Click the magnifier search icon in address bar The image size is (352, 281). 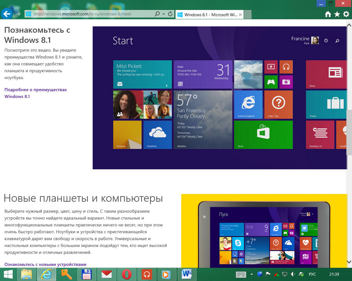tap(157, 14)
